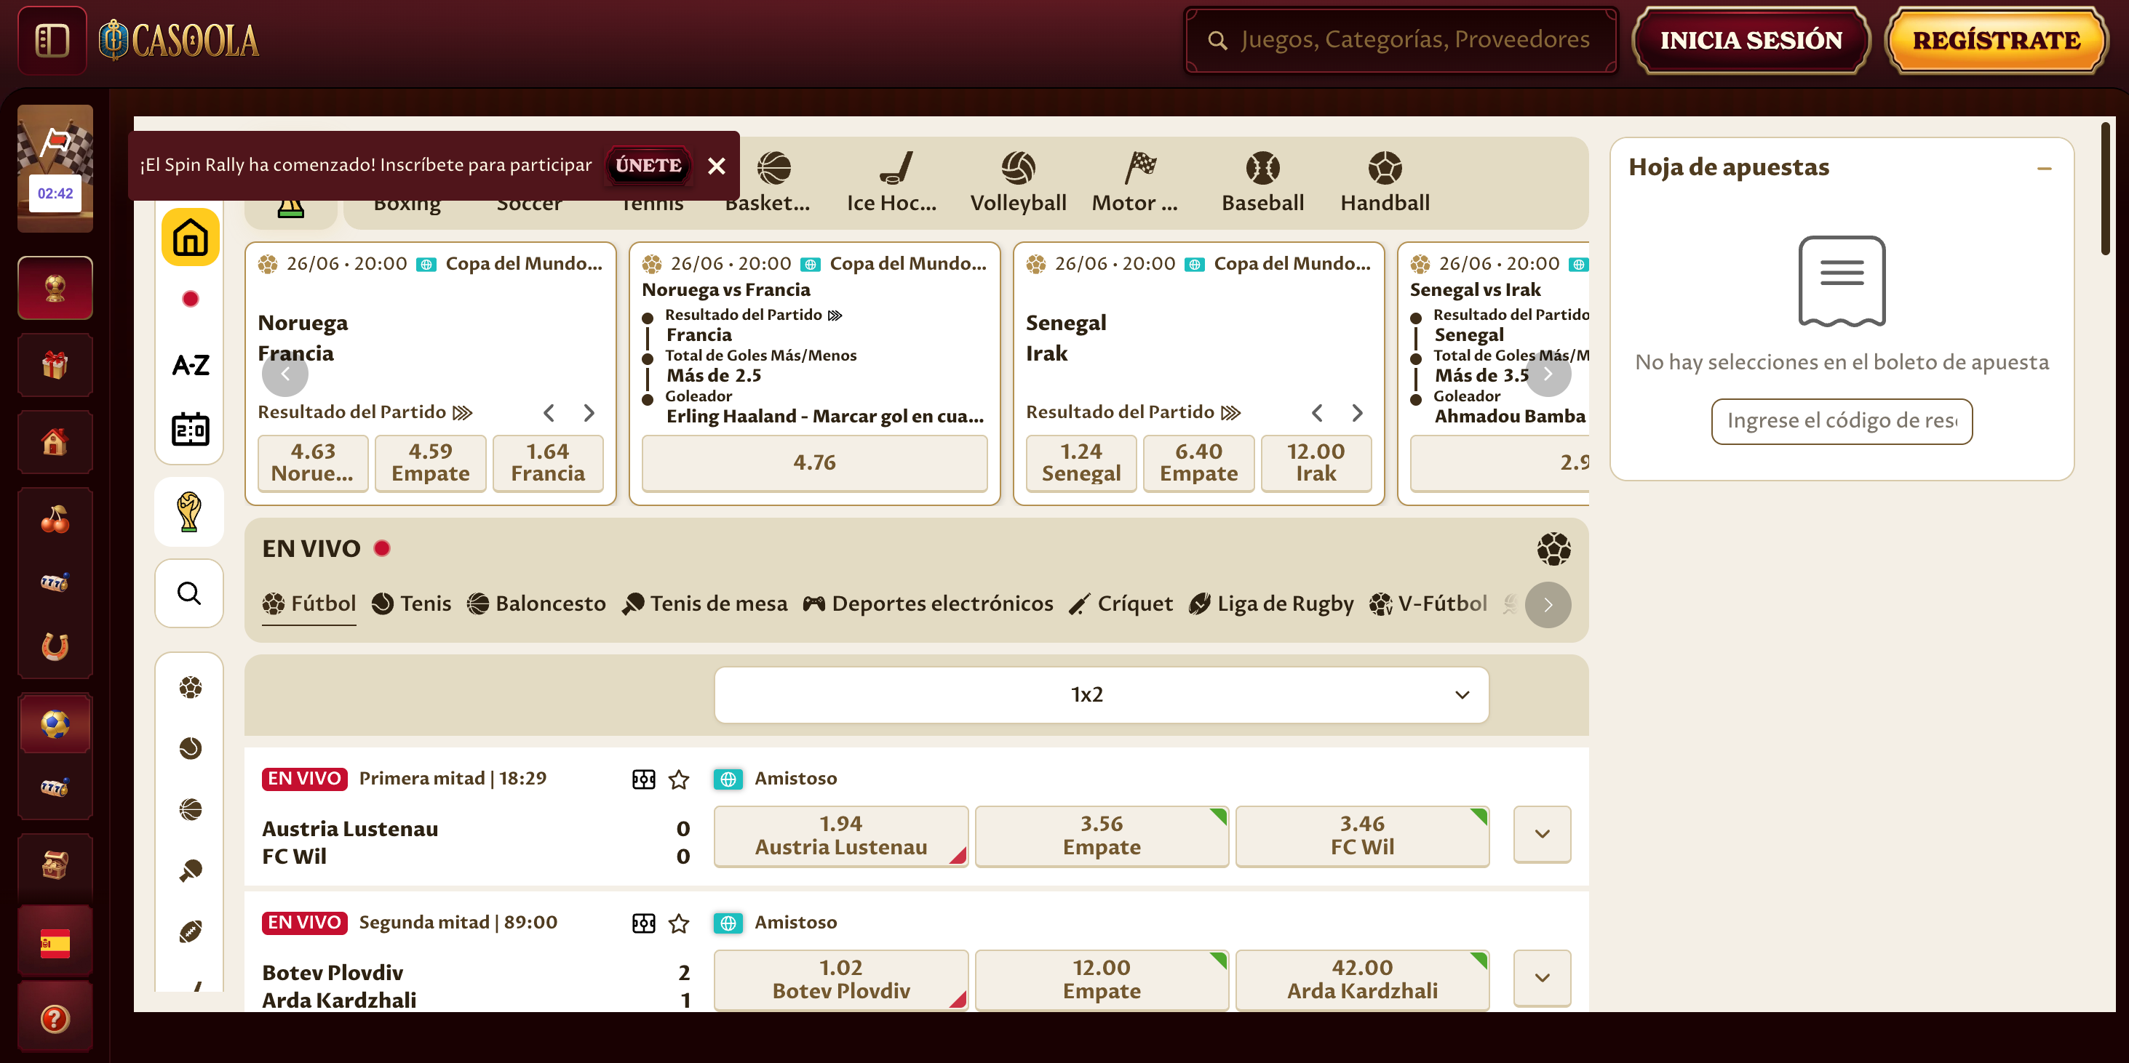Screen dimensions: 2129x1063
Task: Click the INICIA SESIÓN button
Action: point(1751,40)
